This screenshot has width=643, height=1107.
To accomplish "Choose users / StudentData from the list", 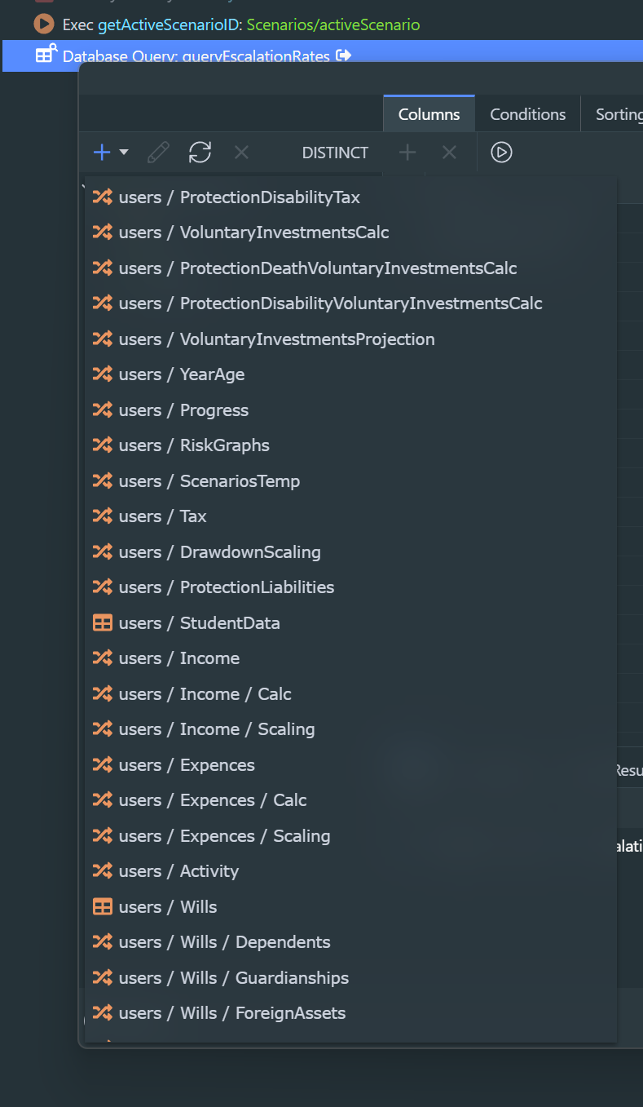I will coord(229,623).
